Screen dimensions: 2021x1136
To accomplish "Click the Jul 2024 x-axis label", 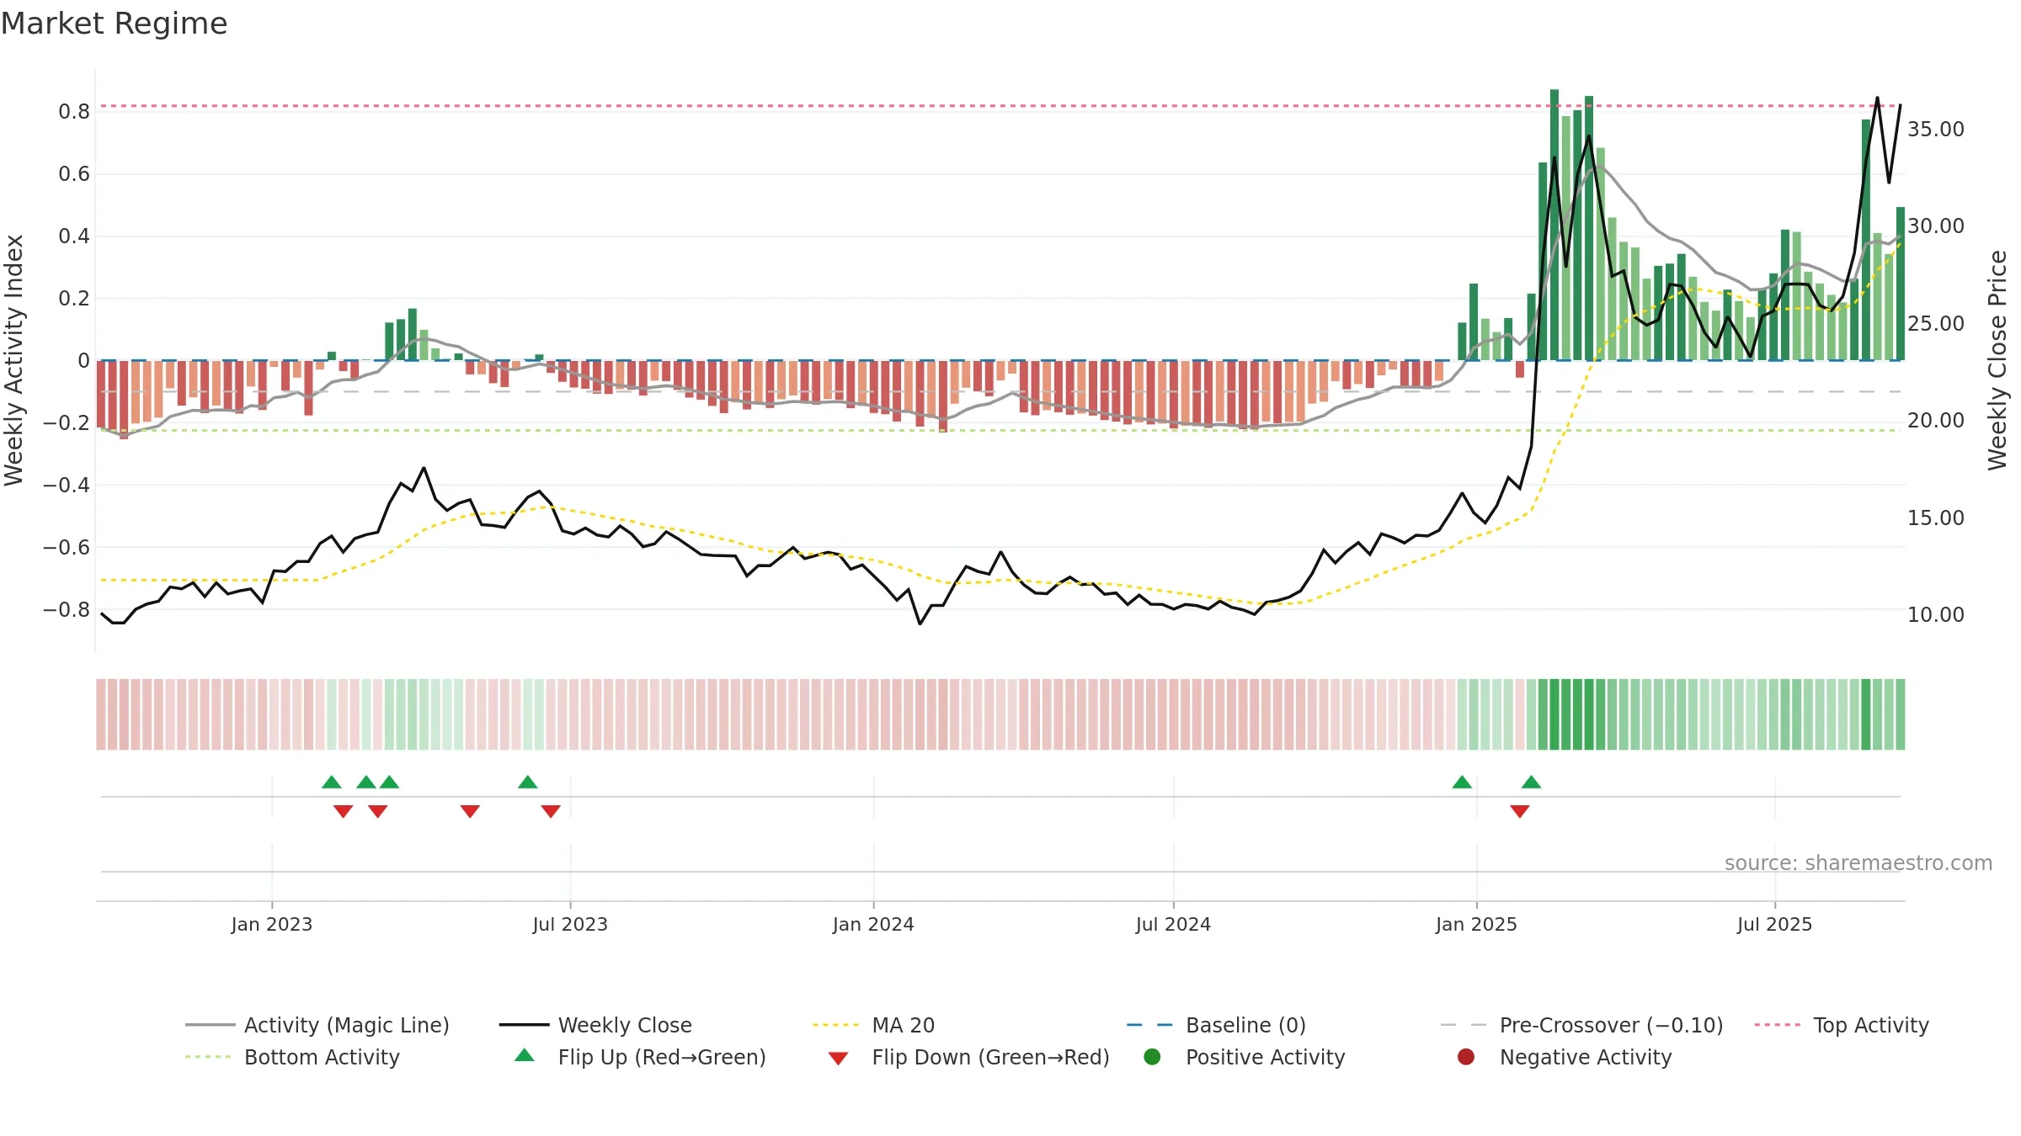I will coord(1173,924).
